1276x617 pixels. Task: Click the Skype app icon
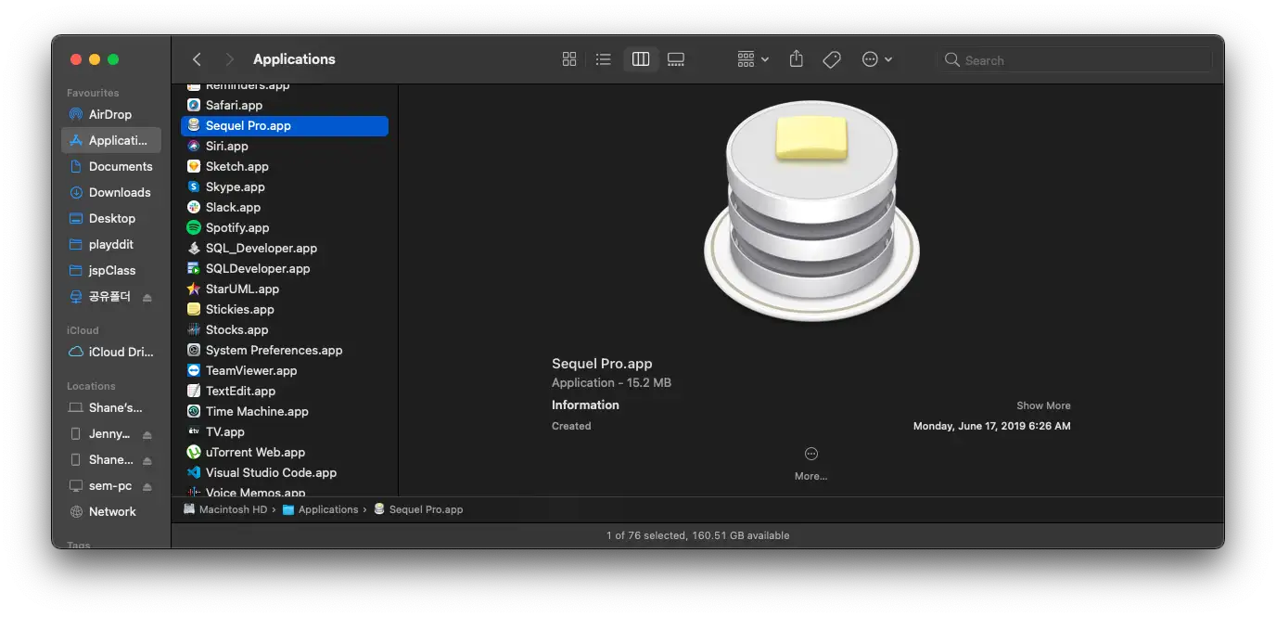tap(194, 186)
